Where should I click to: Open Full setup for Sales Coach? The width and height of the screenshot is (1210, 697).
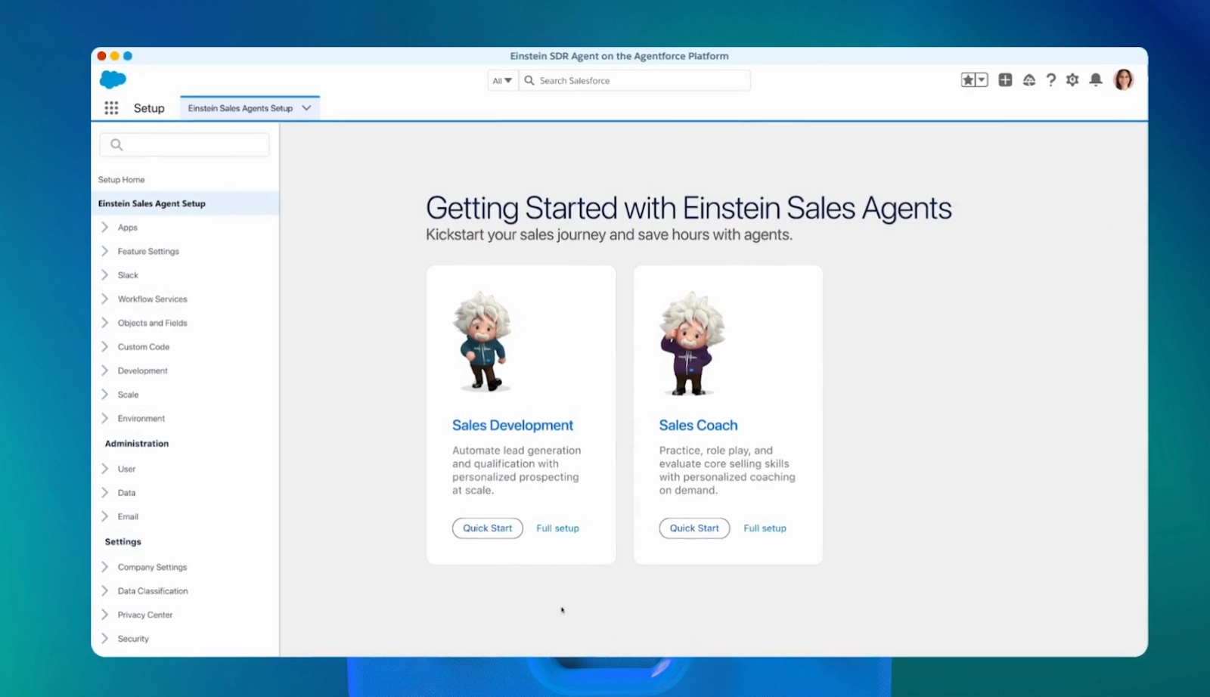765,528
